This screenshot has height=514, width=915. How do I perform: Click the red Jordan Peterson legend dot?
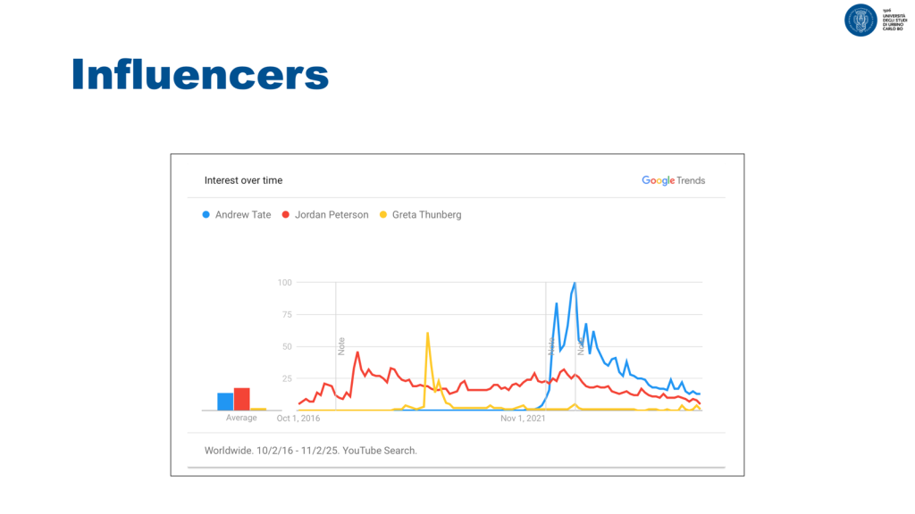click(x=286, y=215)
